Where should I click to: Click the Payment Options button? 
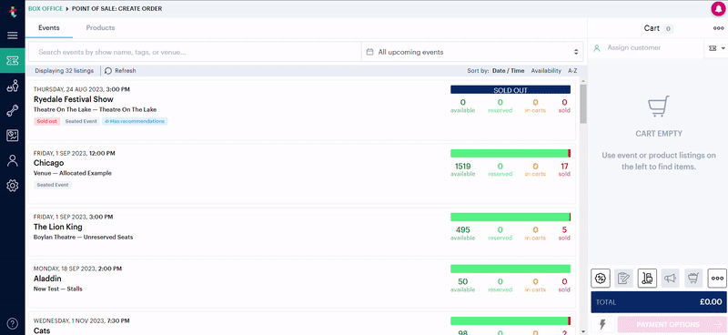(672, 324)
